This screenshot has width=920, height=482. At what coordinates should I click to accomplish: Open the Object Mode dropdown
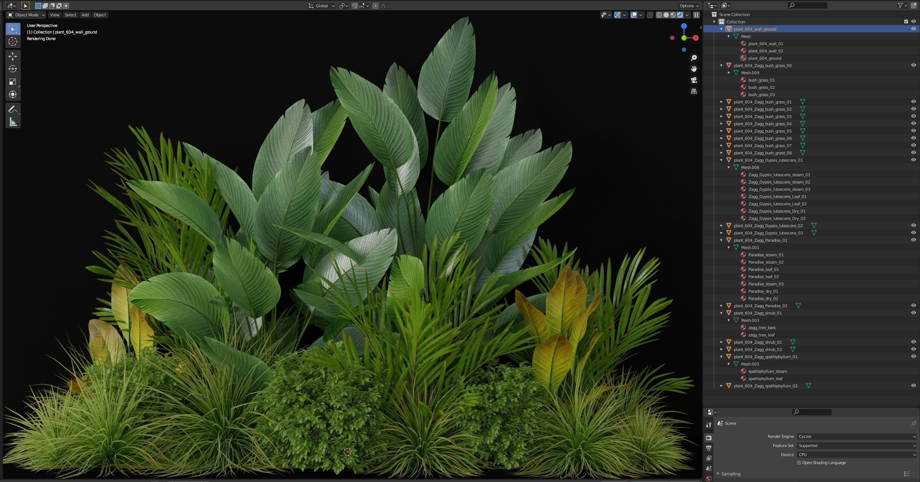point(26,15)
